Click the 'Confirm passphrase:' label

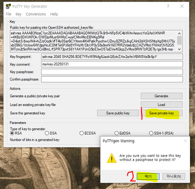pyautogui.click(x=24, y=79)
